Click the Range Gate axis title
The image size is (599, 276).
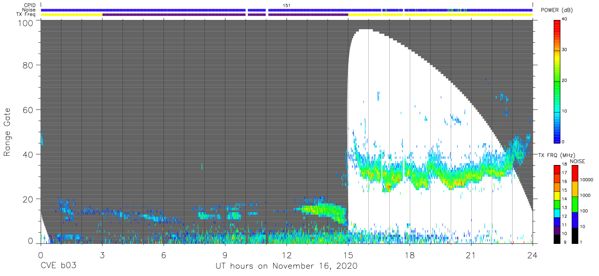coord(7,132)
